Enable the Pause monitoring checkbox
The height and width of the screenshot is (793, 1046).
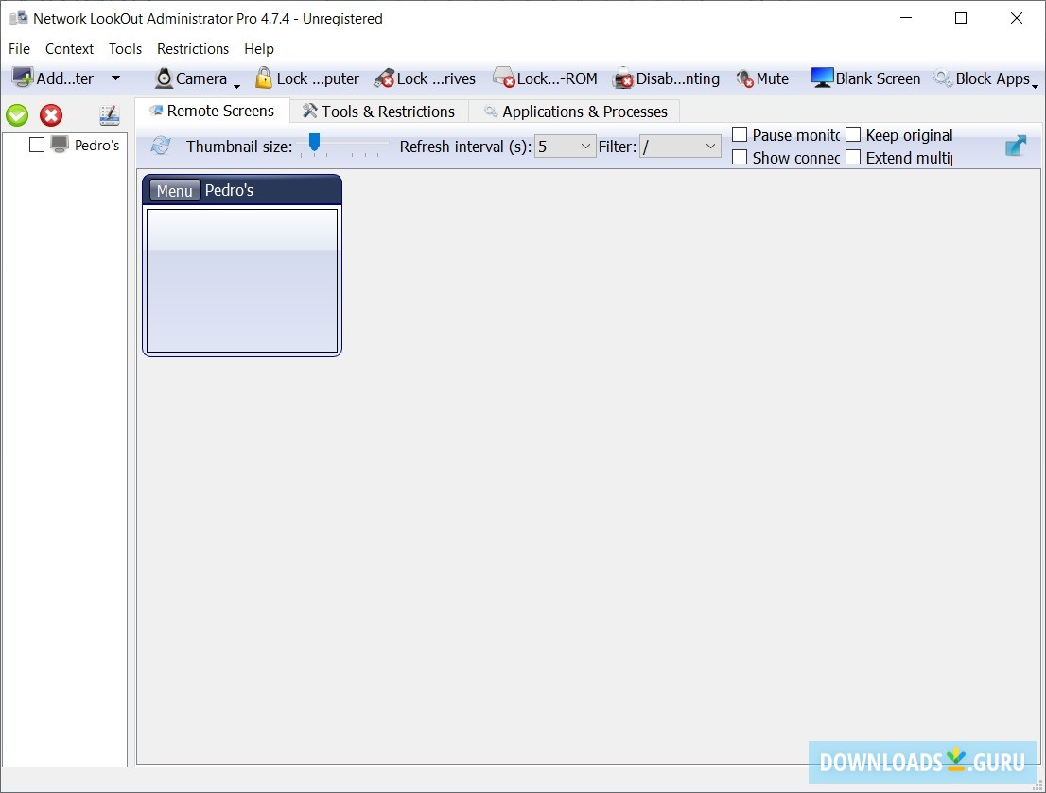coord(740,134)
